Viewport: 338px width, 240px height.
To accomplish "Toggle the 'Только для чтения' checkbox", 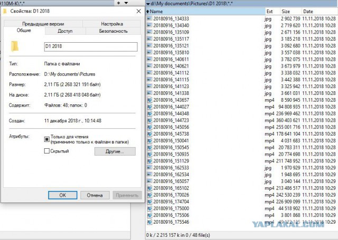I will pyautogui.click(x=47, y=139).
